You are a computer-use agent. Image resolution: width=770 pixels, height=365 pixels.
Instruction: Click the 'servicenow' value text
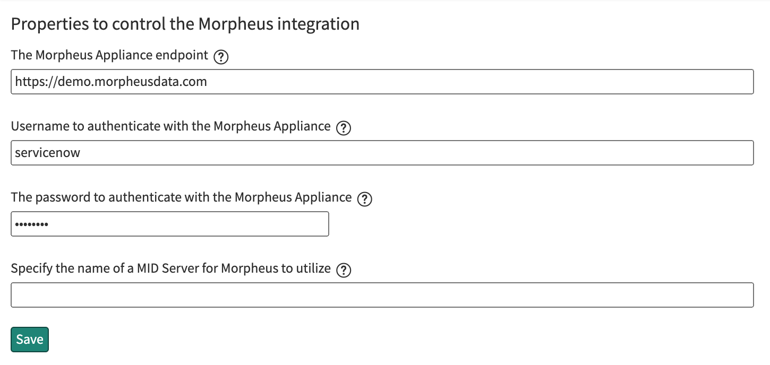click(x=48, y=153)
